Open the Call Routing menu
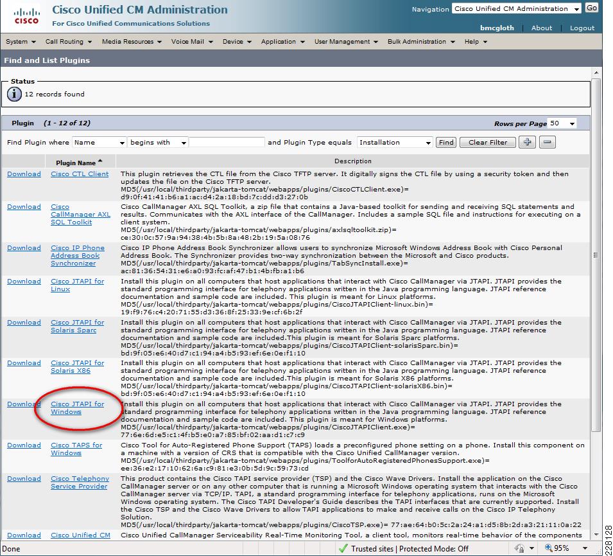 pyautogui.click(x=69, y=42)
